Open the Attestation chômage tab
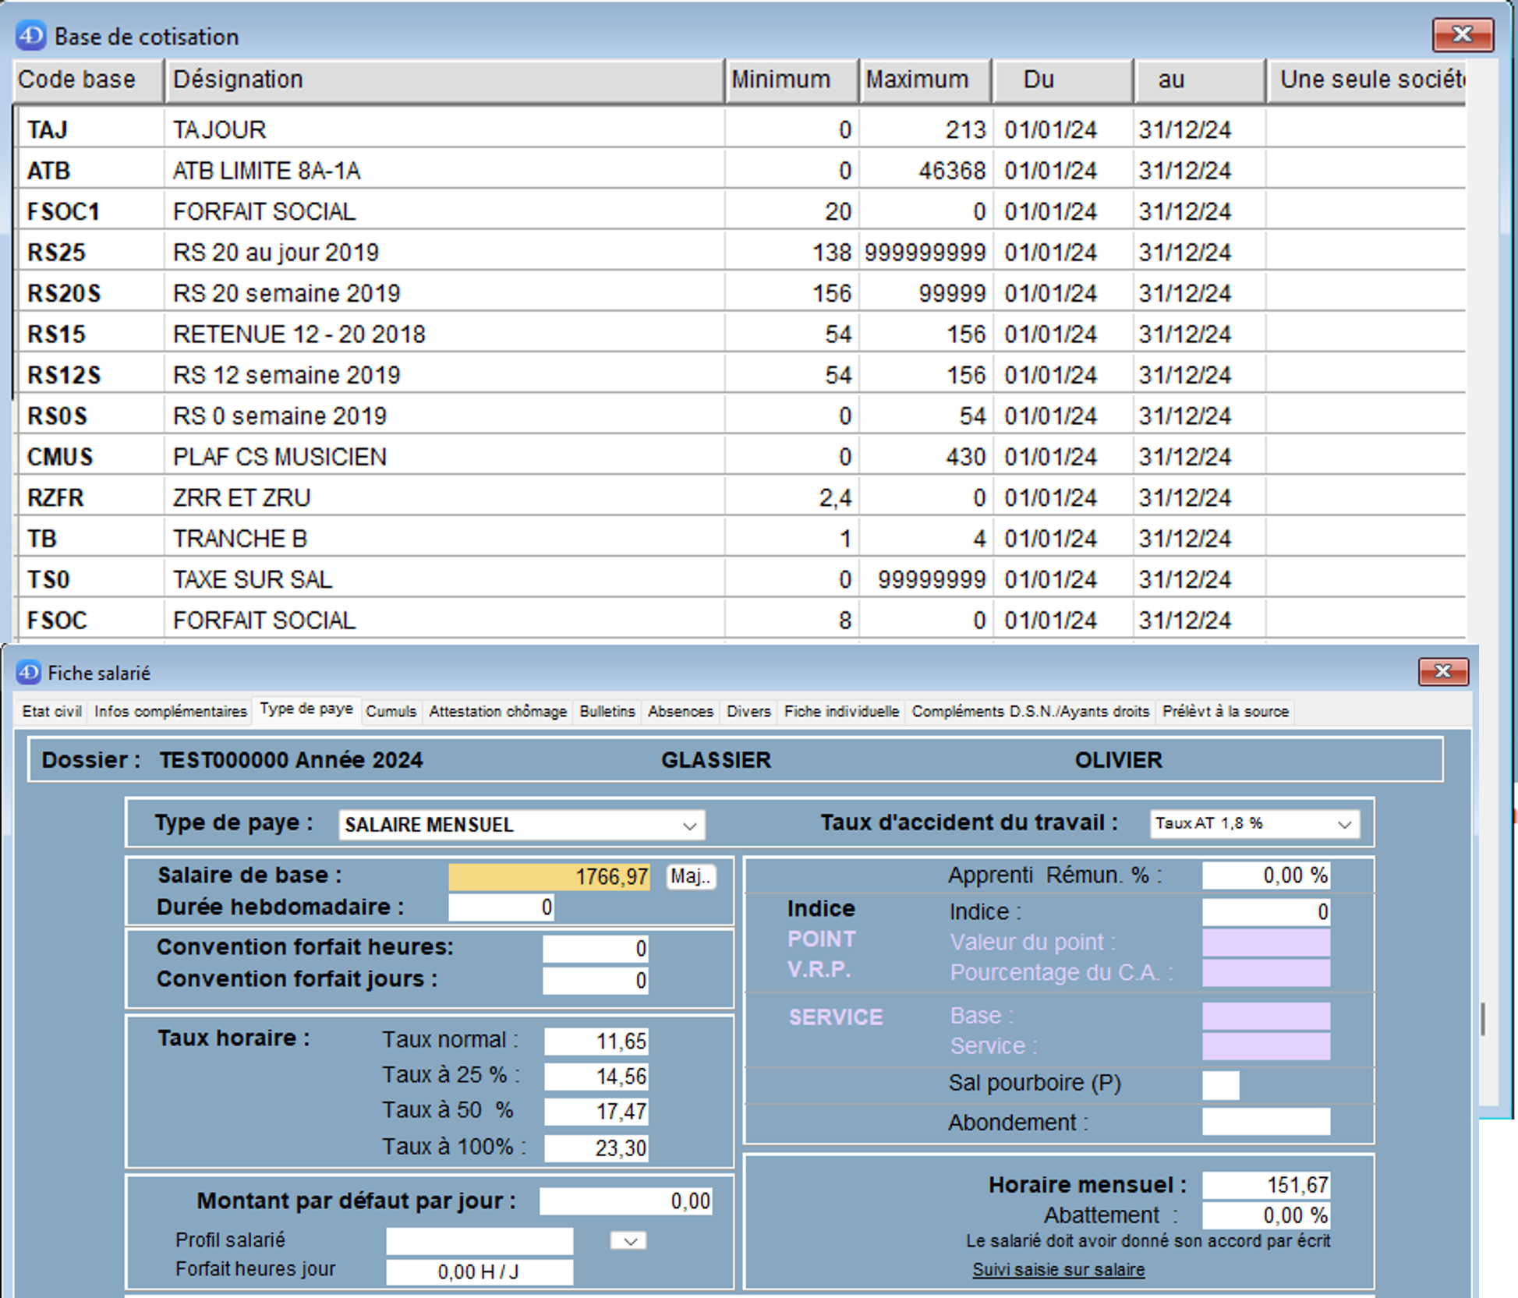This screenshot has width=1518, height=1298. tap(497, 711)
